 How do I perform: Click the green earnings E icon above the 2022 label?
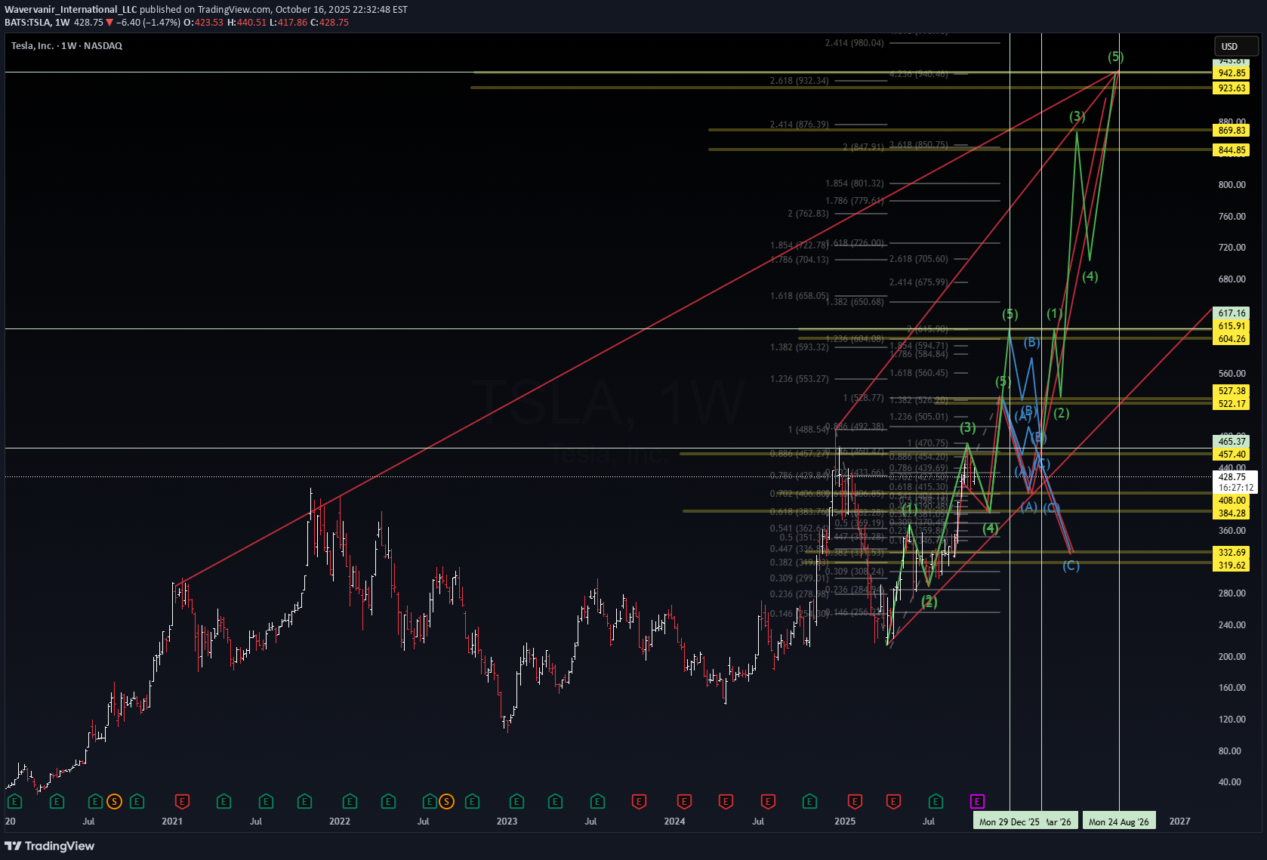[349, 801]
